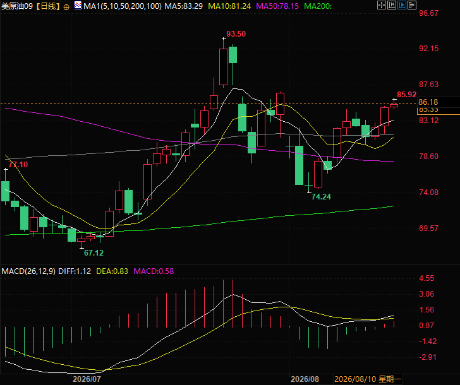
Task: Click the green MA200: label
Action: tap(318, 6)
